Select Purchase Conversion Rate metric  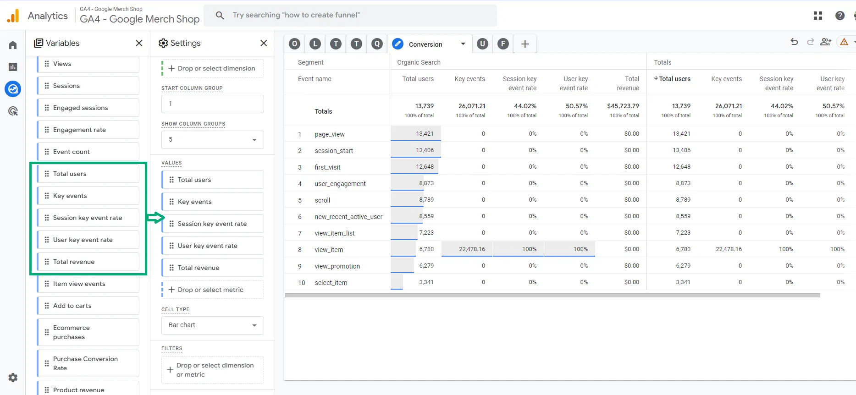click(x=88, y=363)
